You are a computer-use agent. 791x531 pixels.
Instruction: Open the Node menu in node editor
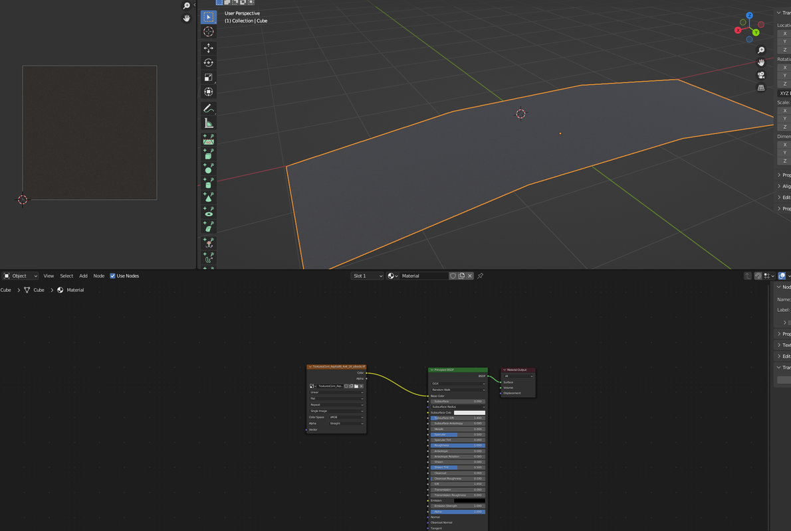pyautogui.click(x=99, y=275)
